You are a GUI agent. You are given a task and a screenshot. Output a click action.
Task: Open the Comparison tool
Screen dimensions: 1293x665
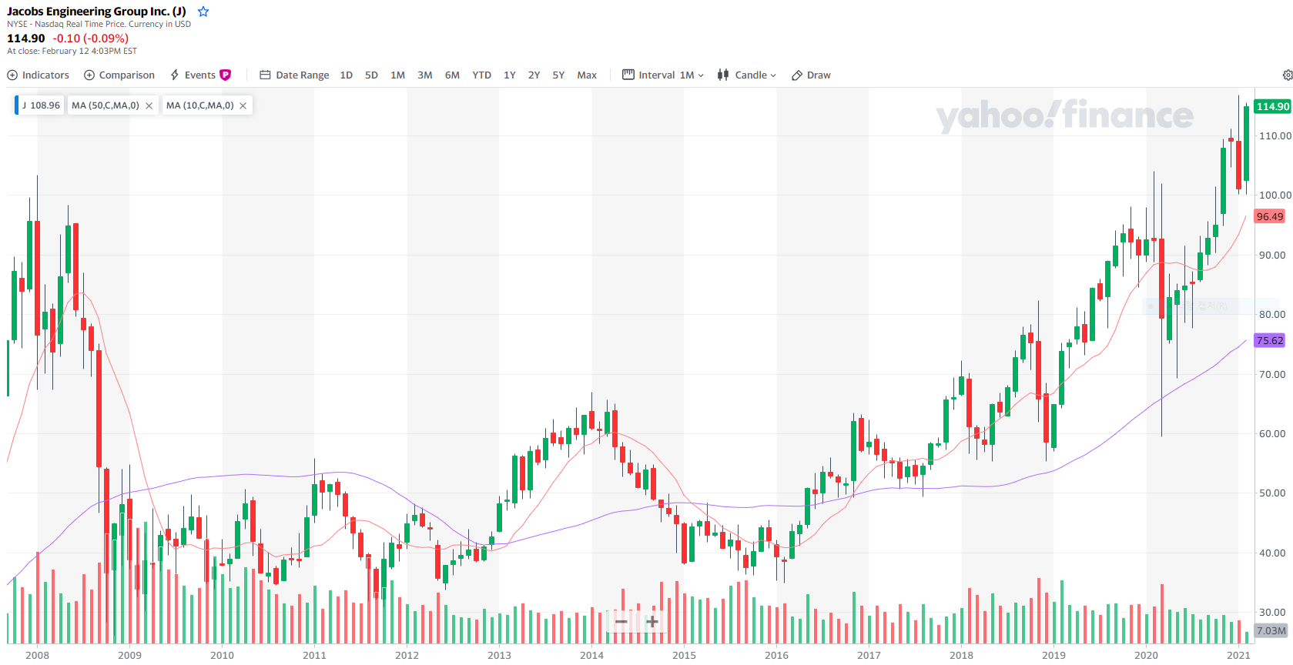[119, 75]
